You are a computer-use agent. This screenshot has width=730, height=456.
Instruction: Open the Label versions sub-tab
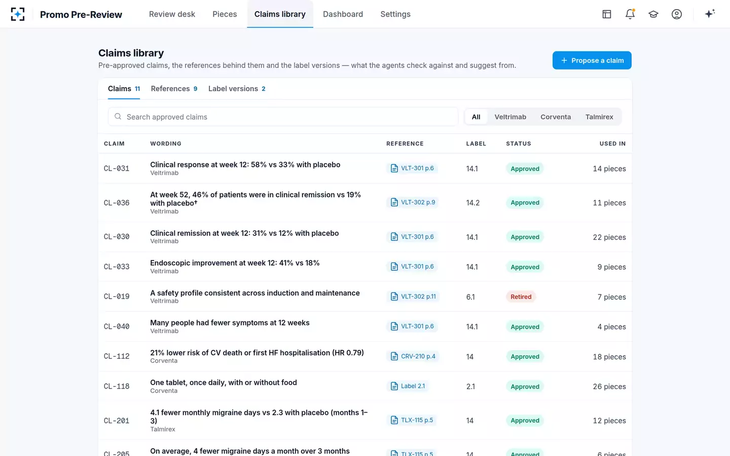[x=237, y=89]
